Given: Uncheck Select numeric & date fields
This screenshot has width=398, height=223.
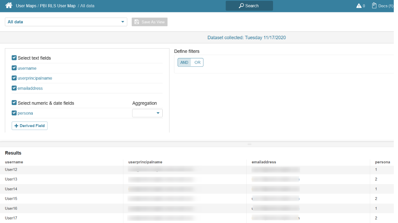Looking at the screenshot, I should pyautogui.click(x=14, y=103).
